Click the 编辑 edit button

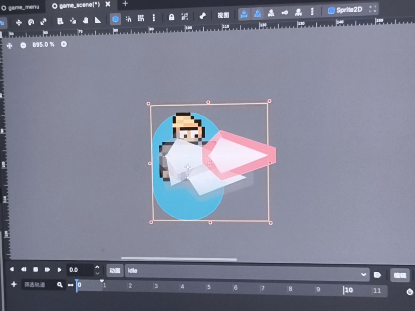click(x=400, y=276)
